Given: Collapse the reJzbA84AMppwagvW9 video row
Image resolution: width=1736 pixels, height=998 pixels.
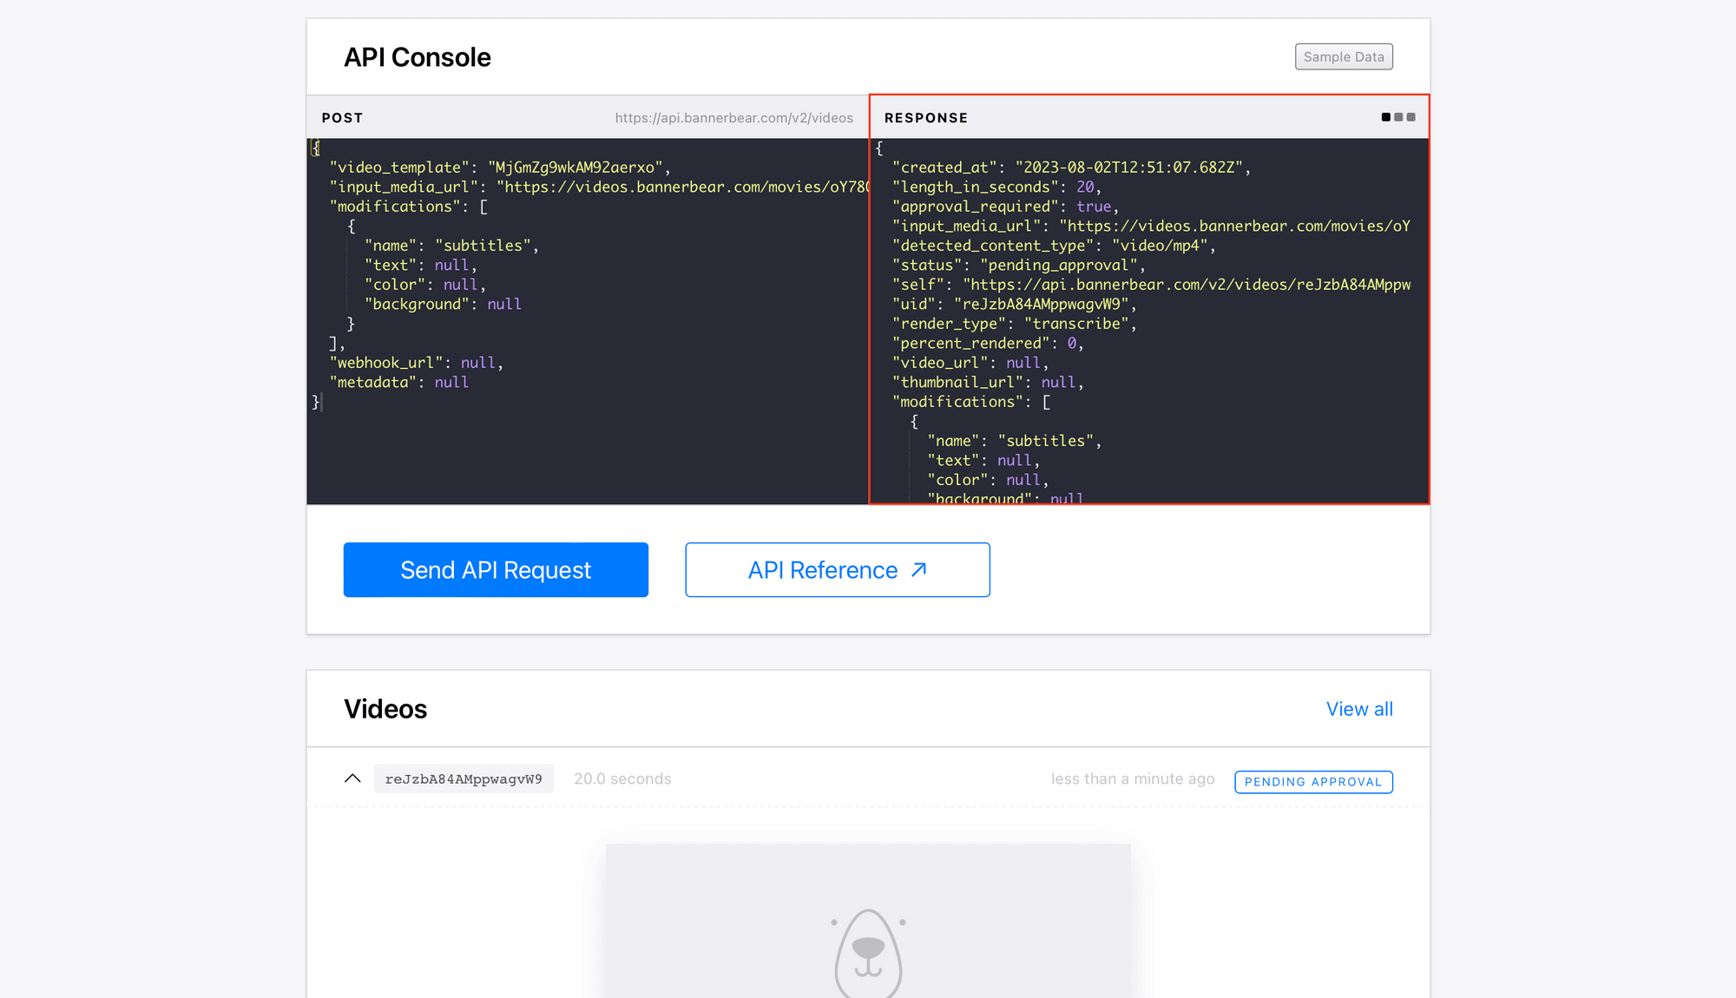Looking at the screenshot, I should point(352,778).
